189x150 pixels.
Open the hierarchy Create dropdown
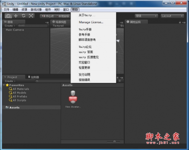coord(10,25)
